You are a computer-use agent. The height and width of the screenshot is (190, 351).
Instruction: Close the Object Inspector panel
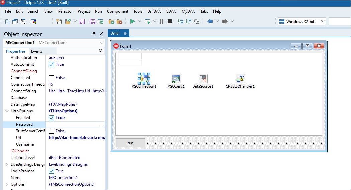coord(101,34)
